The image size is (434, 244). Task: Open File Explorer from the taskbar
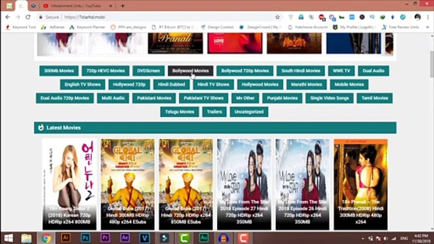[x=26, y=238]
